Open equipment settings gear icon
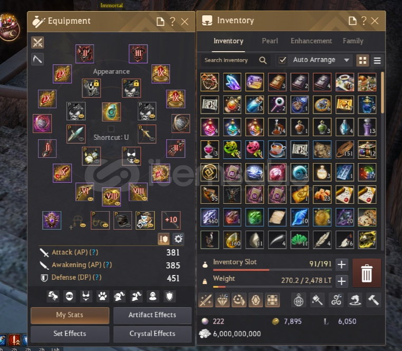Image resolution: width=402 pixels, height=351 pixels. point(178,239)
